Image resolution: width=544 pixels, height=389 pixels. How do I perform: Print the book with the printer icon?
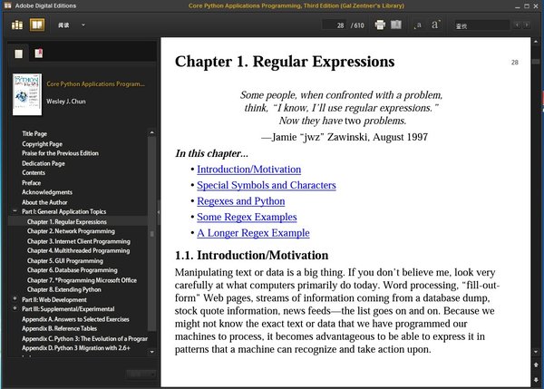point(380,24)
